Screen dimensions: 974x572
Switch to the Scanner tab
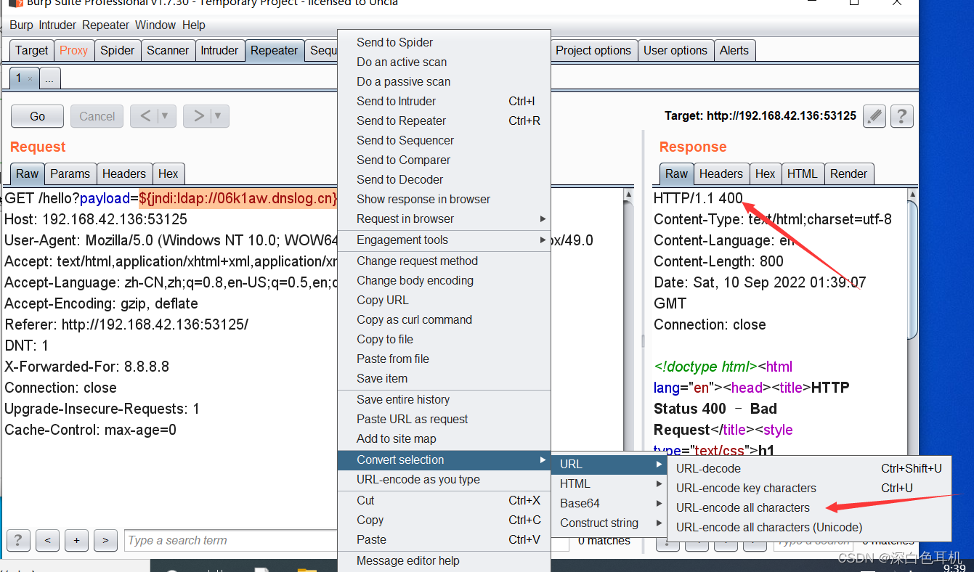coord(168,50)
